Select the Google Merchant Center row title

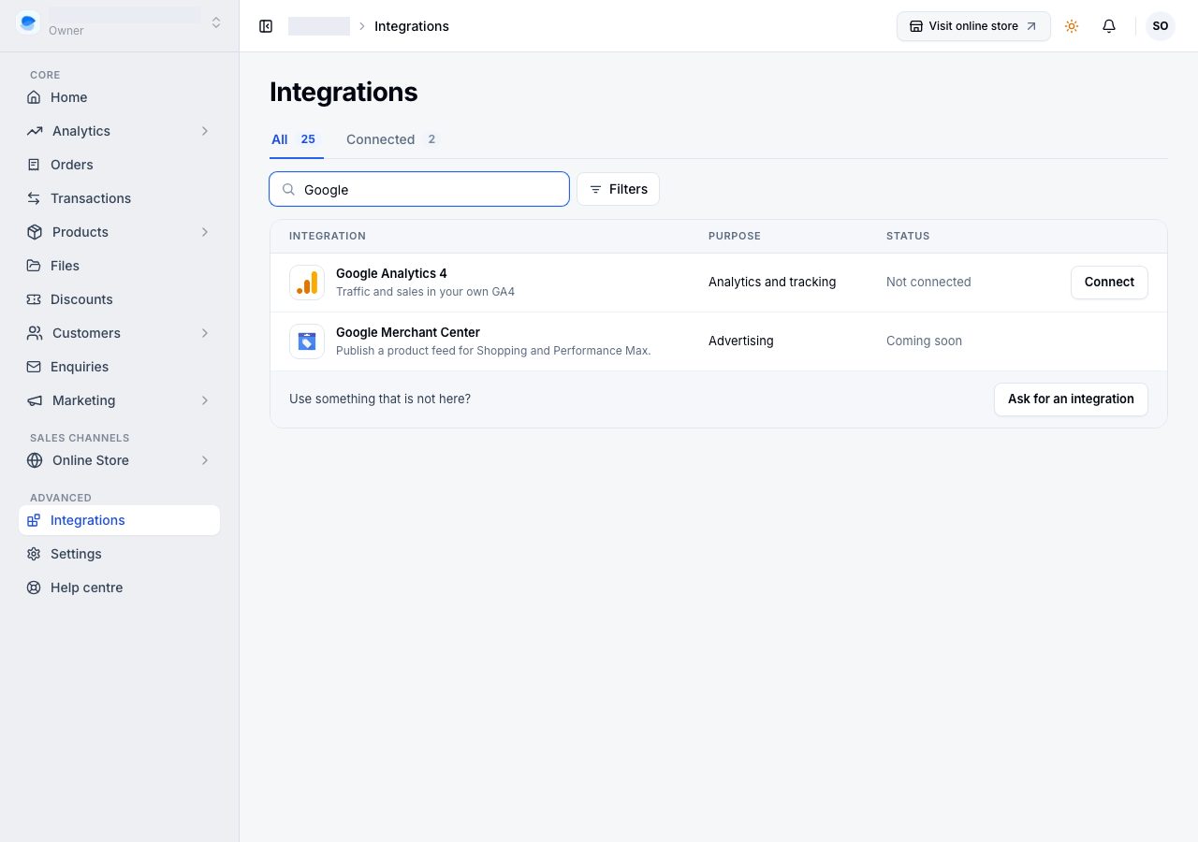(x=408, y=332)
